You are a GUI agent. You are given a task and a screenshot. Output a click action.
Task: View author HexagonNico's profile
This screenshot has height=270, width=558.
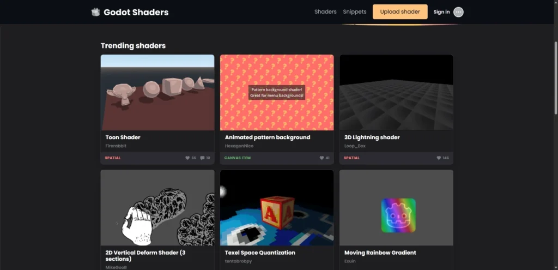tap(239, 146)
